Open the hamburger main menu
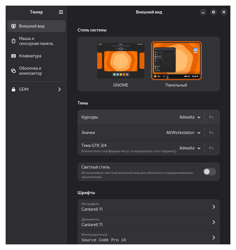The image size is (236, 250). pyautogui.click(x=61, y=12)
